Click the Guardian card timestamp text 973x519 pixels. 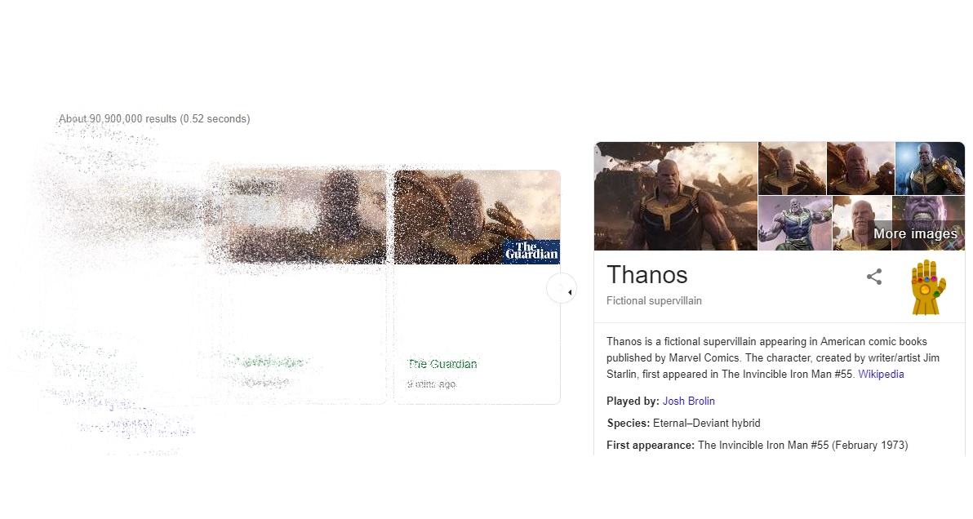[431, 384]
